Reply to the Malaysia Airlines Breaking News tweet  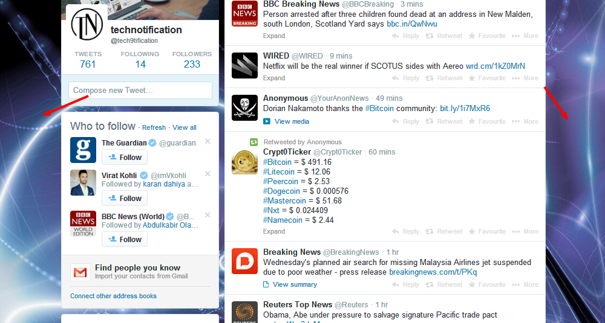[405, 284]
